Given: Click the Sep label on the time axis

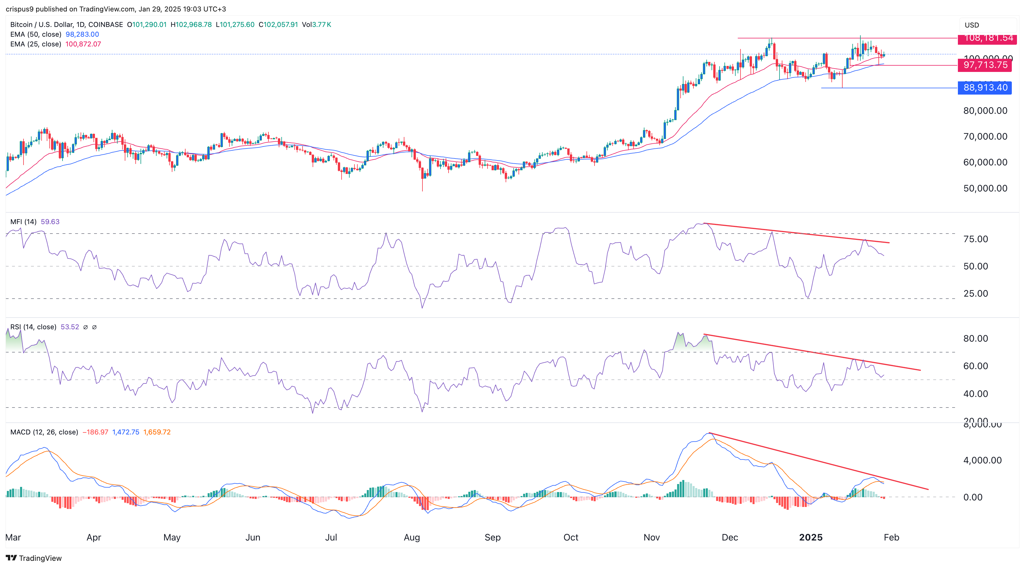Looking at the screenshot, I should pos(493,537).
